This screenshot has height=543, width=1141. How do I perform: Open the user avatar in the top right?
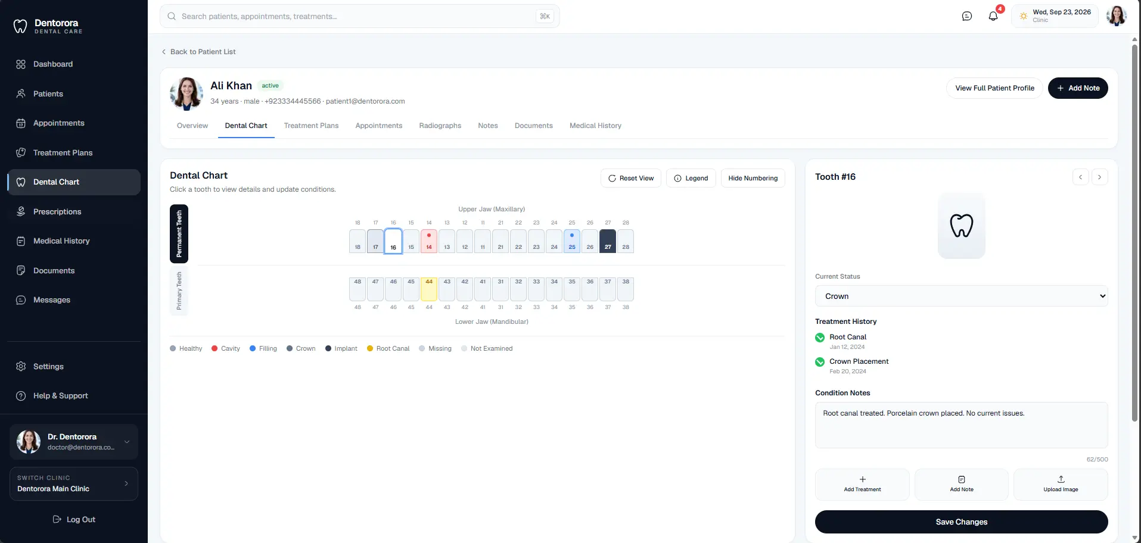pos(1117,16)
